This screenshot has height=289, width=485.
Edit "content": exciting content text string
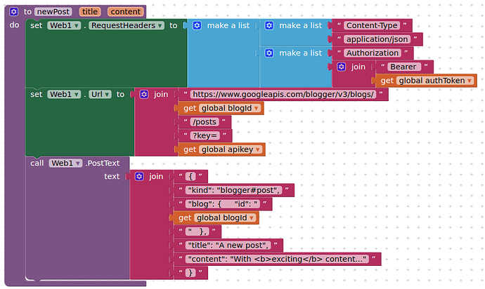pos(277,259)
